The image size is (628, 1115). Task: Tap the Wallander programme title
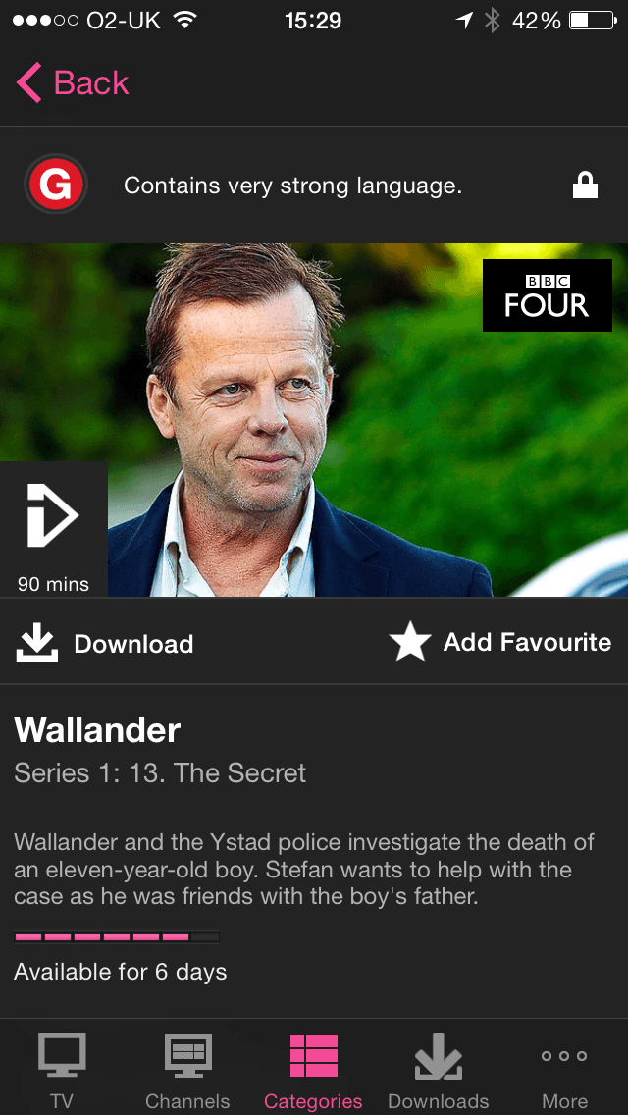pyautogui.click(x=97, y=729)
